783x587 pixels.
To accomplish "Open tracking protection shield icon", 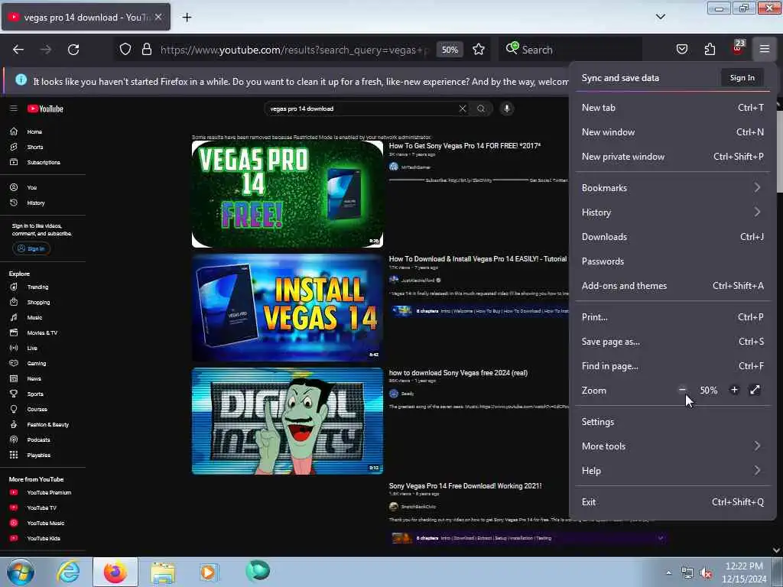I will (x=125, y=49).
